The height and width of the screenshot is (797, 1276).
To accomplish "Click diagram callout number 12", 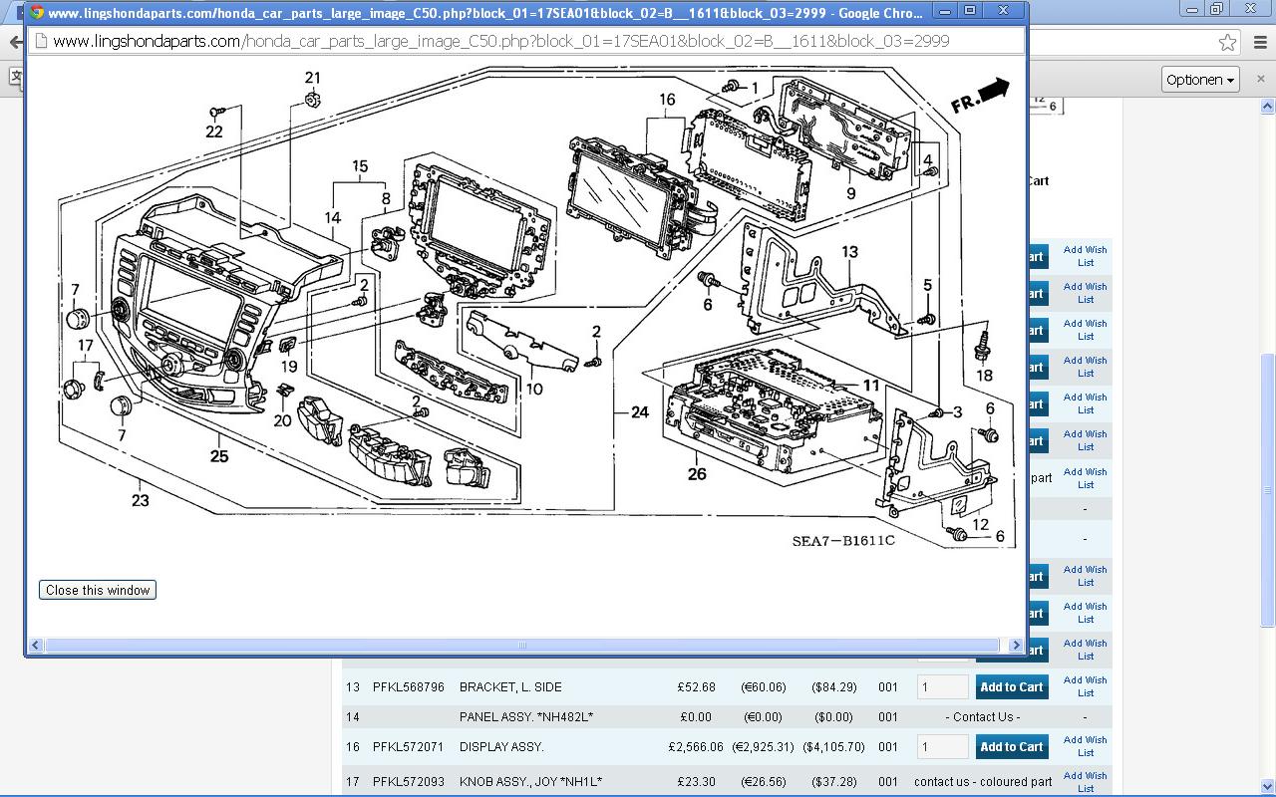I will pos(981,525).
